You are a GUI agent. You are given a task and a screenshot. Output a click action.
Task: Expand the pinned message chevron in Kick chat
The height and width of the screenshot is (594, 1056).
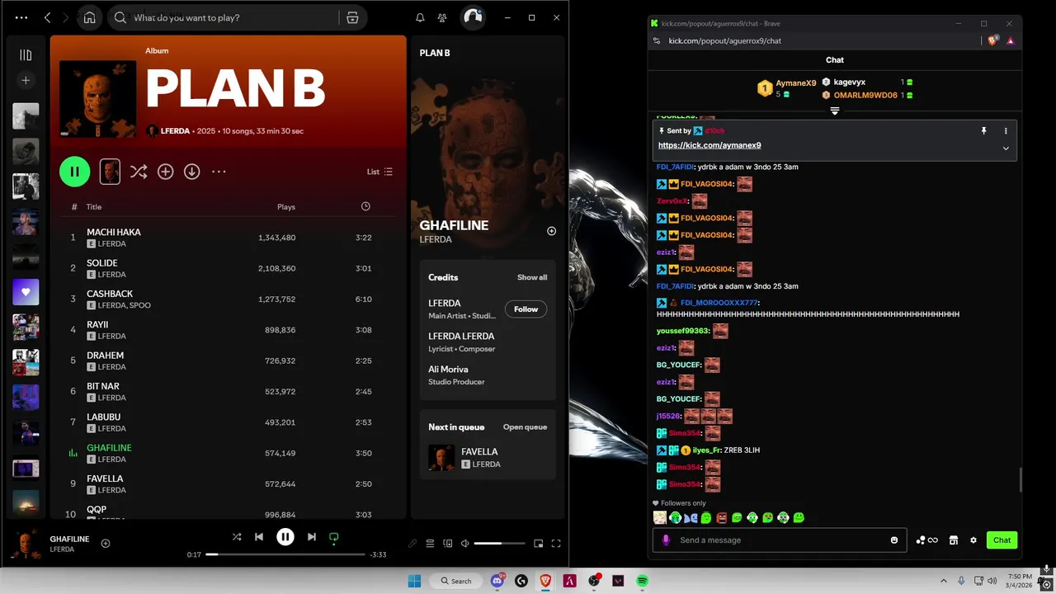pyautogui.click(x=1006, y=148)
